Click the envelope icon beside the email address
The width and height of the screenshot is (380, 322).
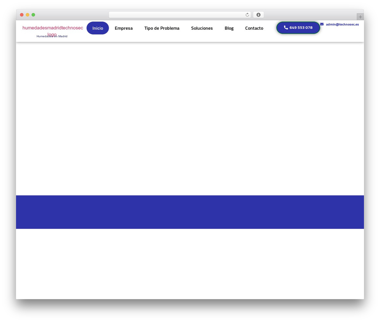click(322, 24)
